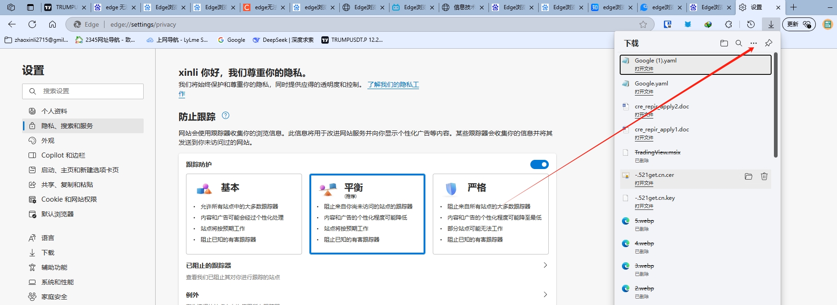Image resolution: width=837 pixels, height=305 pixels.
Task: Turn off the tracking prevention toggle
Action: pyautogui.click(x=539, y=164)
